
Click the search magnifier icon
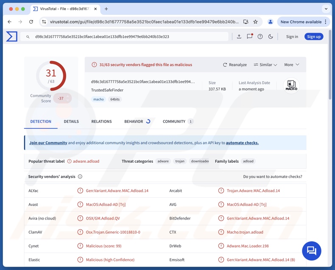tap(28, 37)
